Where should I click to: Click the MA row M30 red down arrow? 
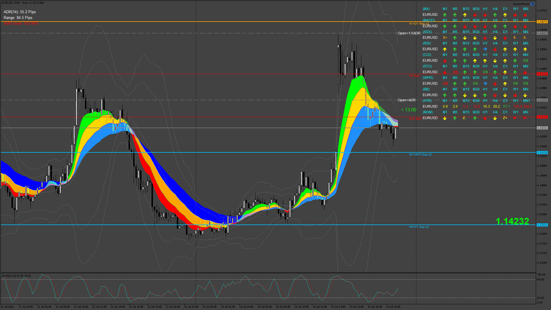(475, 15)
